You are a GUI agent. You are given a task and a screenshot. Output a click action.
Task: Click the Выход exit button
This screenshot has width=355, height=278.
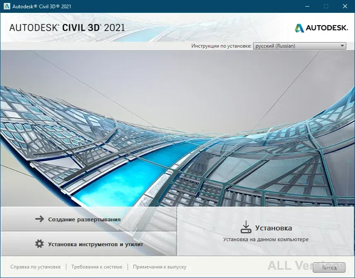point(329,268)
